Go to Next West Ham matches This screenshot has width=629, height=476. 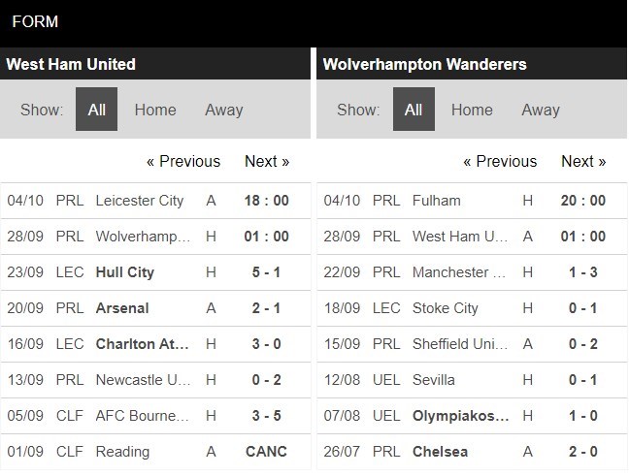click(x=267, y=161)
